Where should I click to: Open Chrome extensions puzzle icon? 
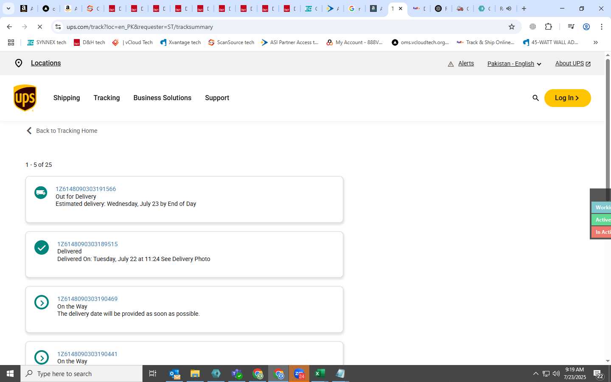(548, 27)
